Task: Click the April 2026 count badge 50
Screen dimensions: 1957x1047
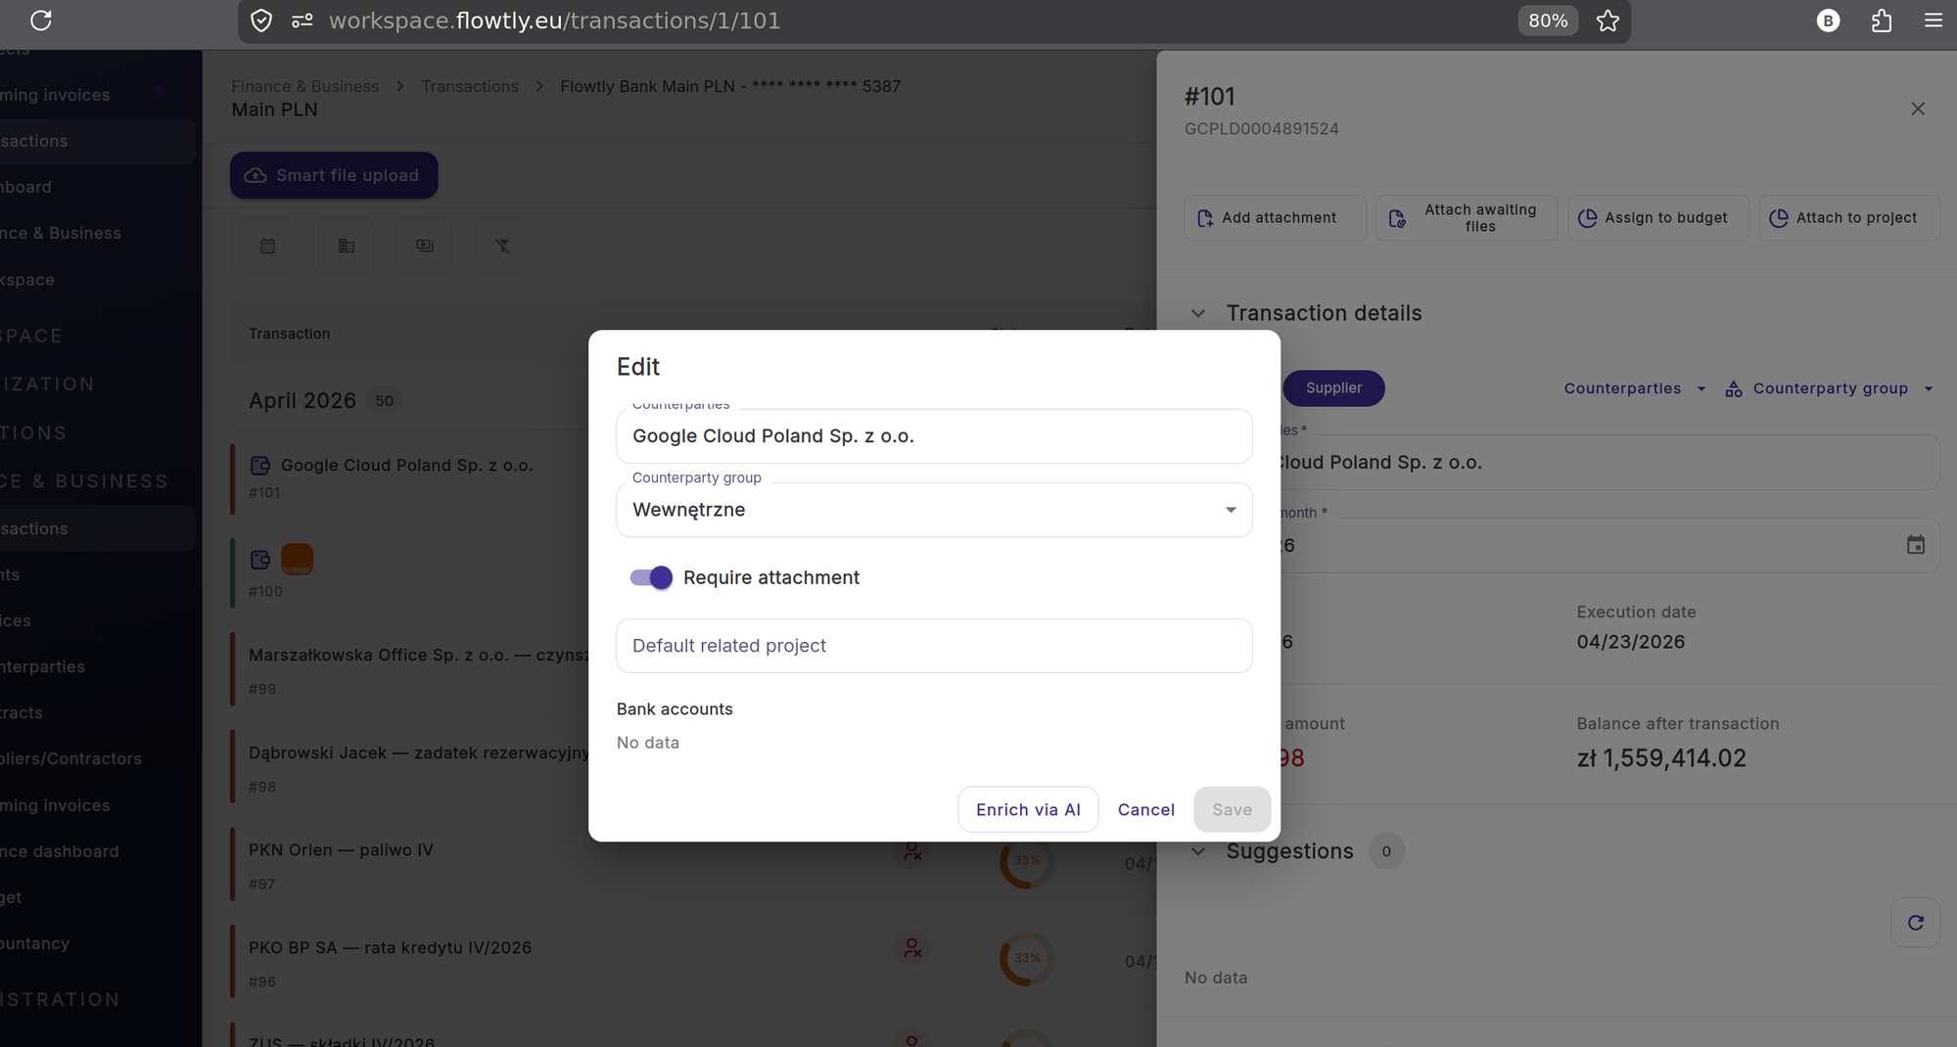Action: [x=384, y=401]
